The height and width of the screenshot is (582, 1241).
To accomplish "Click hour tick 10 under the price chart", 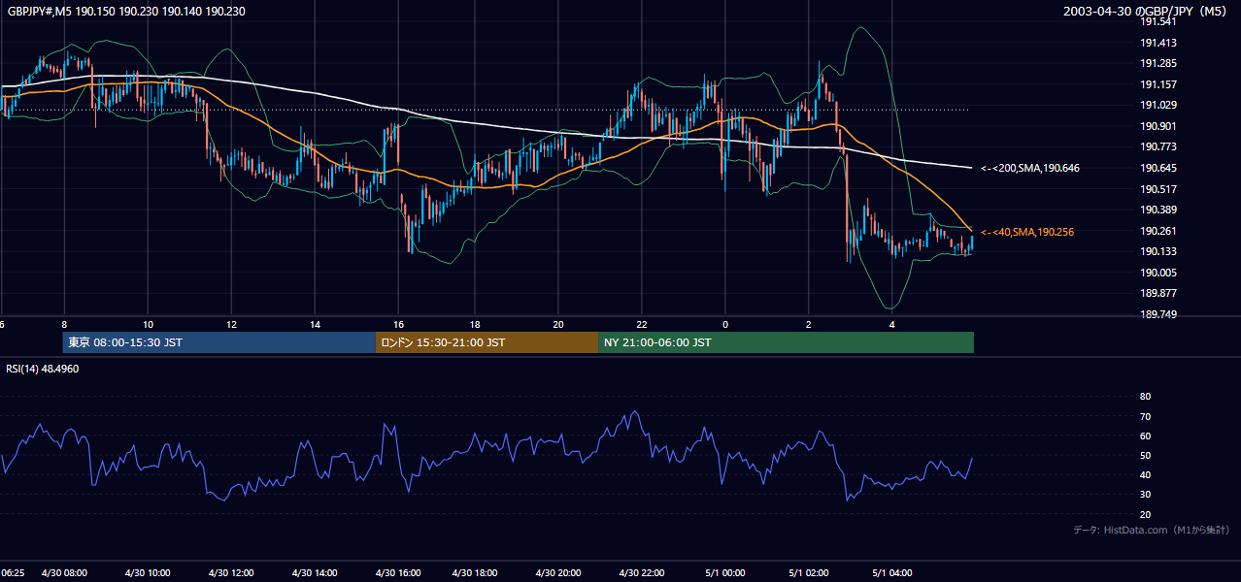I will tap(148, 323).
